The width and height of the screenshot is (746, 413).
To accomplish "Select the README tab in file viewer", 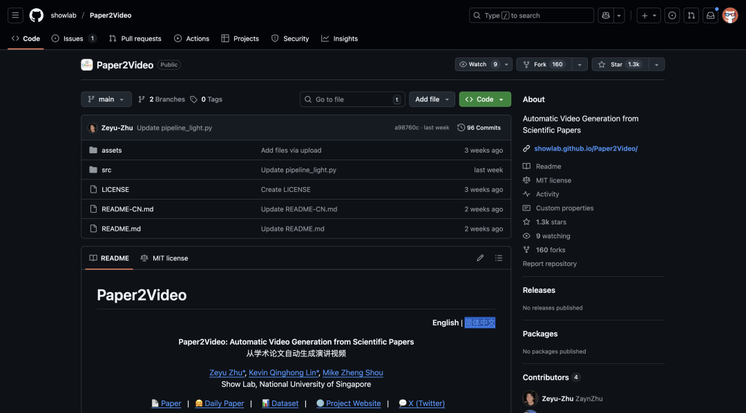I will pos(109,258).
